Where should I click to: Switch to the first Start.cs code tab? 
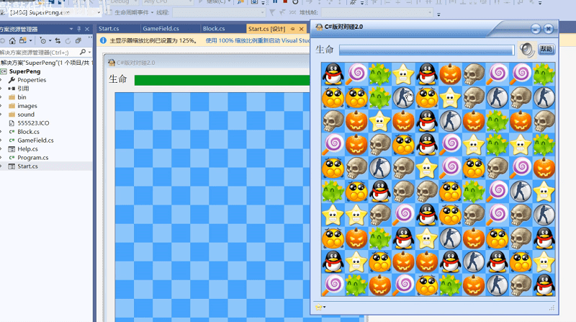point(109,28)
